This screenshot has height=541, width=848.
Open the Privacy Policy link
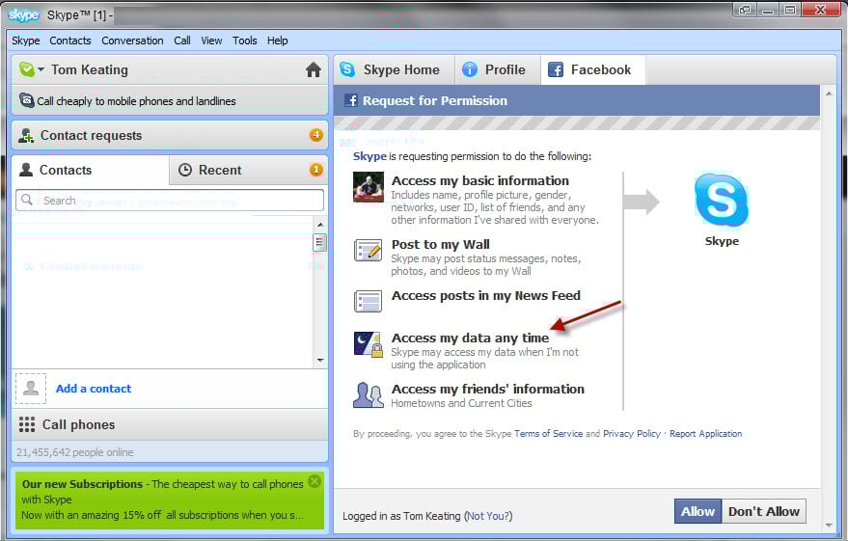coord(631,434)
